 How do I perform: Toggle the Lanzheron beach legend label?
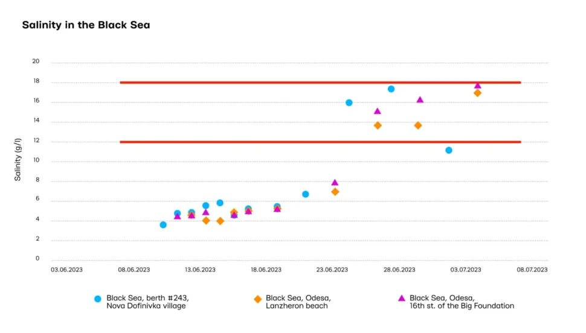(x=298, y=302)
